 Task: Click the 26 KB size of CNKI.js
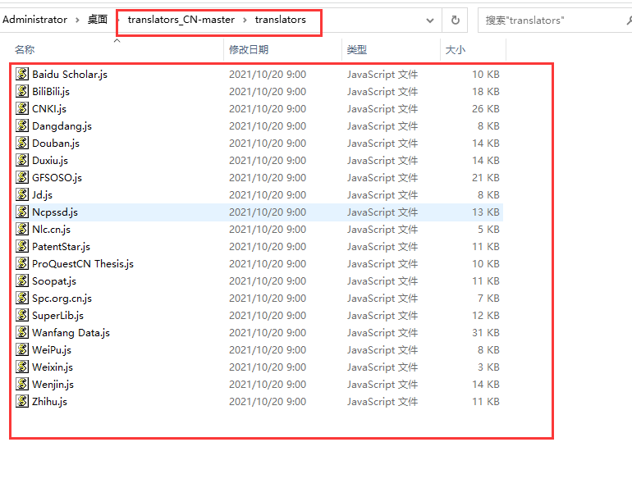[x=486, y=109]
